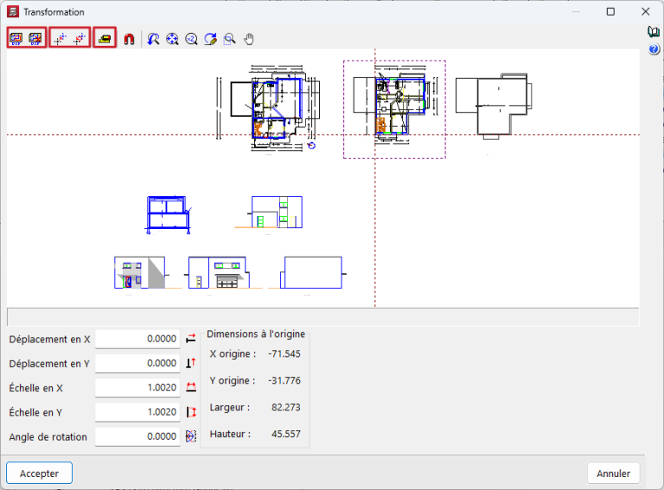Click the Y origine value -31.776
This screenshot has width=664, height=490.
pos(284,380)
